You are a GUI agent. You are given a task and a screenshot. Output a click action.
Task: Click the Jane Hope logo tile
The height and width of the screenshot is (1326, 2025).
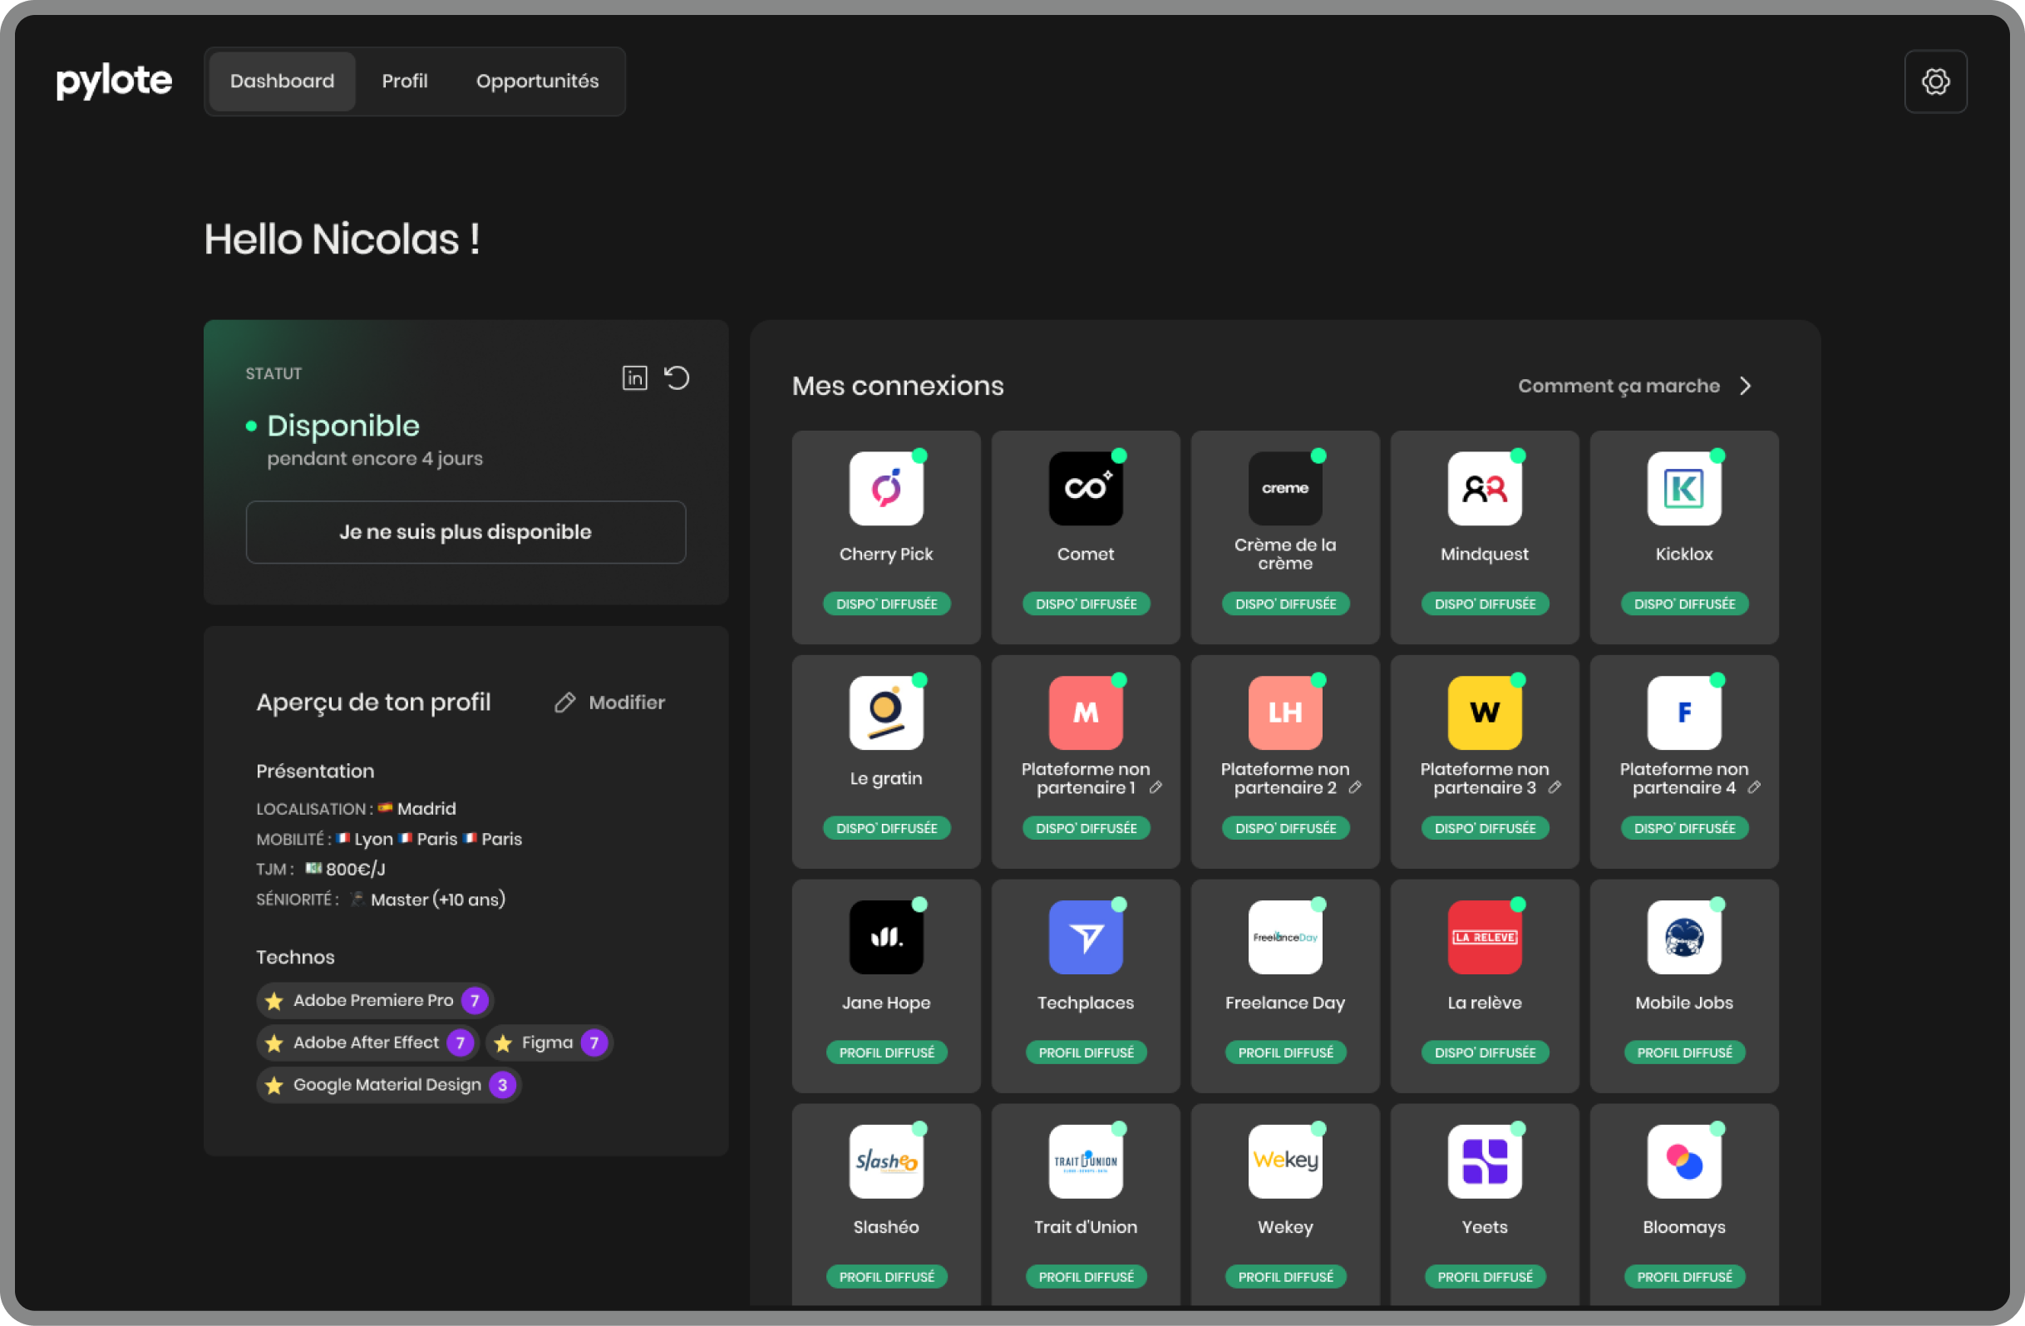[x=885, y=937]
